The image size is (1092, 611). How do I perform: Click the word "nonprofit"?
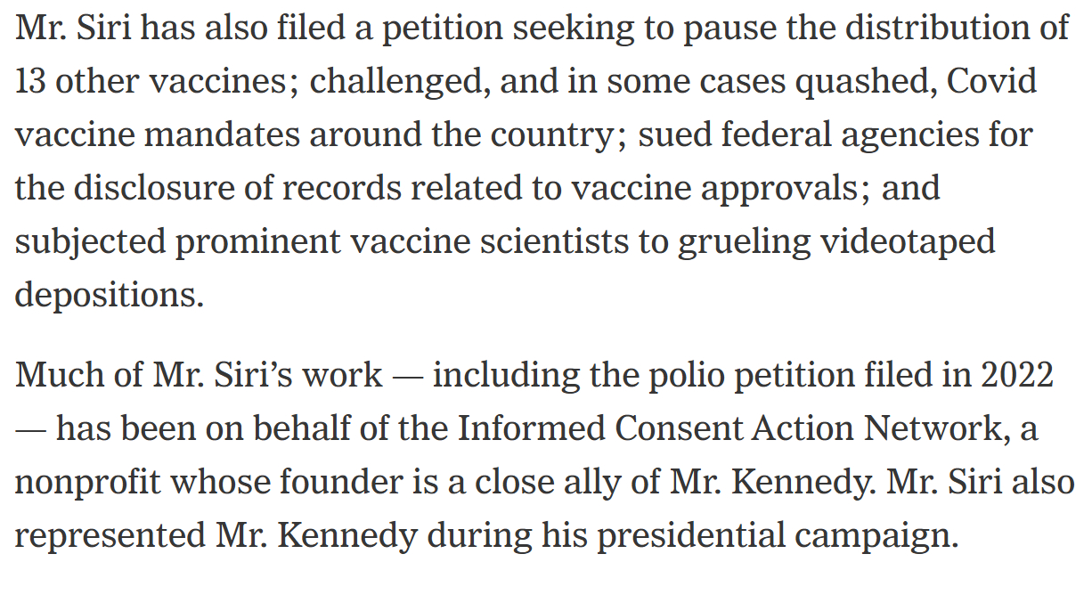coord(88,483)
